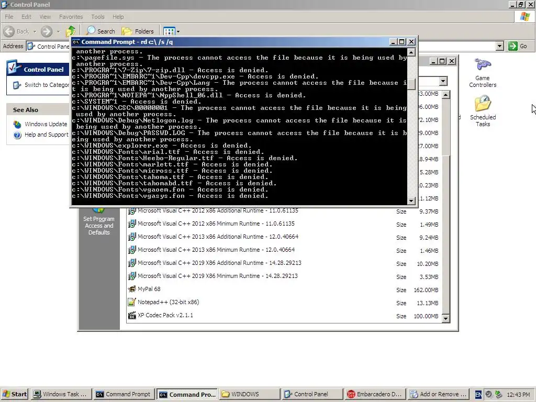Click Command Prompt scrollbar down arrow
Viewport: 536px width, 402px height.
[411, 200]
